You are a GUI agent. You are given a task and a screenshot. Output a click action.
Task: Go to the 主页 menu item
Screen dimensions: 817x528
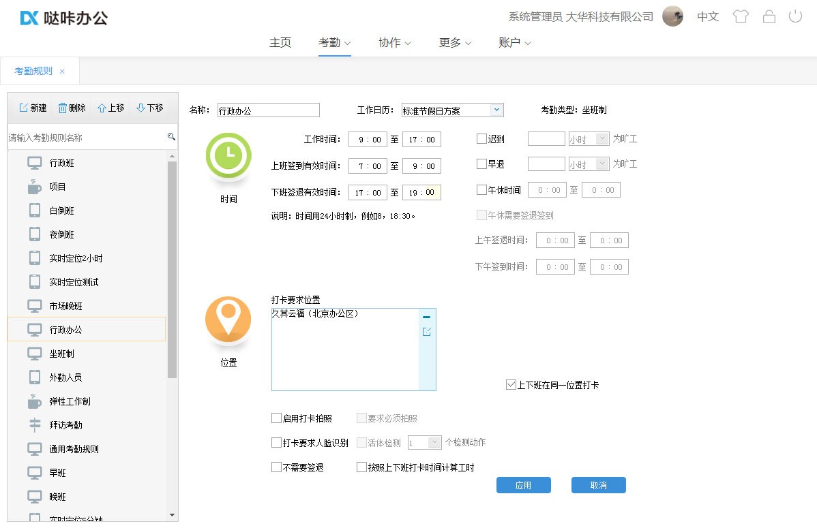(280, 43)
